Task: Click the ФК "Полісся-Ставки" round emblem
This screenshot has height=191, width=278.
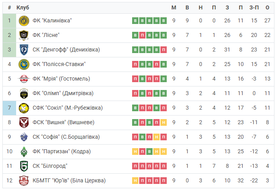Action: pyautogui.click(x=24, y=64)
